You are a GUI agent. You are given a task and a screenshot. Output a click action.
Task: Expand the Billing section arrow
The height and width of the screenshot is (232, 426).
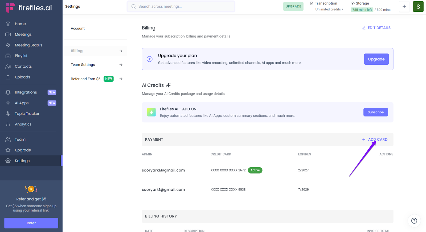121,51
